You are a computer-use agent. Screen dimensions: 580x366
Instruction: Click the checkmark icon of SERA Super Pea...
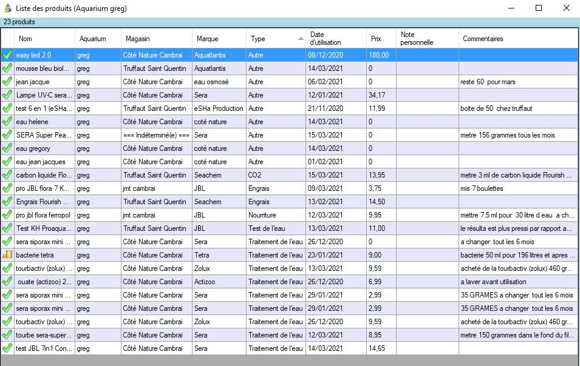pyautogui.click(x=7, y=135)
